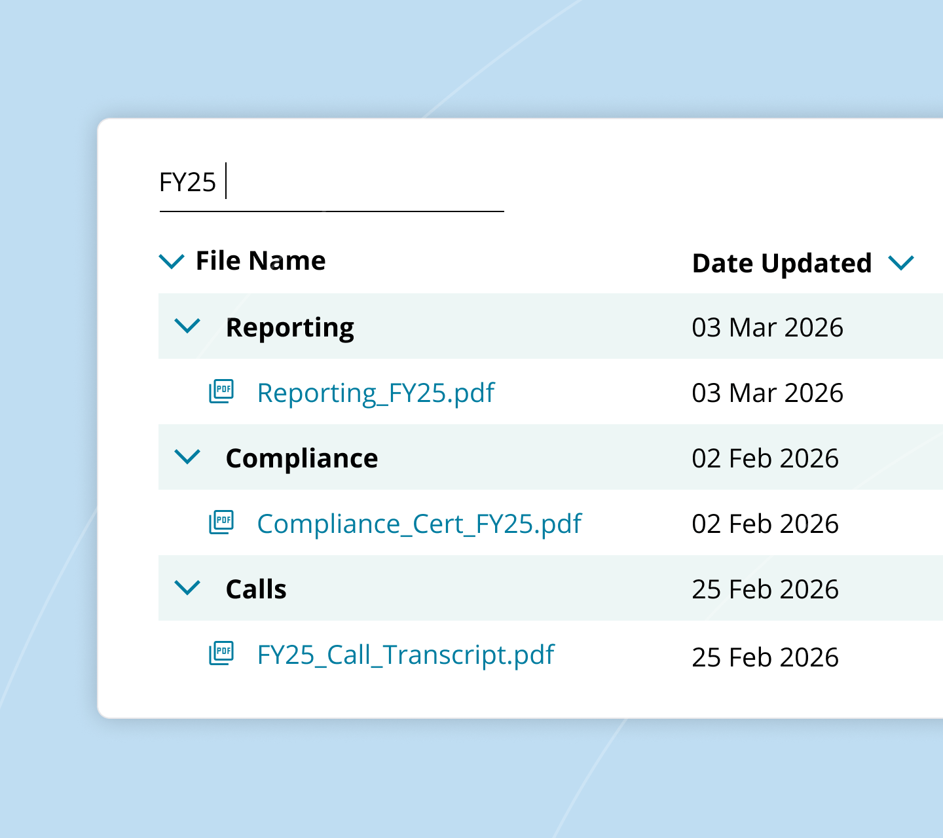
Task: Click 25 Feb 2026 in Calls folder row
Action: (x=765, y=589)
